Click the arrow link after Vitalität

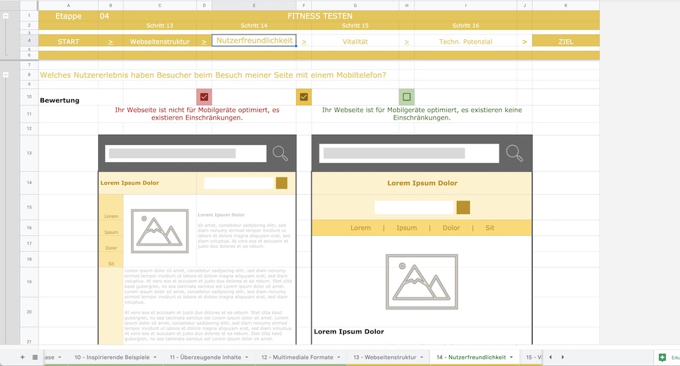point(407,42)
